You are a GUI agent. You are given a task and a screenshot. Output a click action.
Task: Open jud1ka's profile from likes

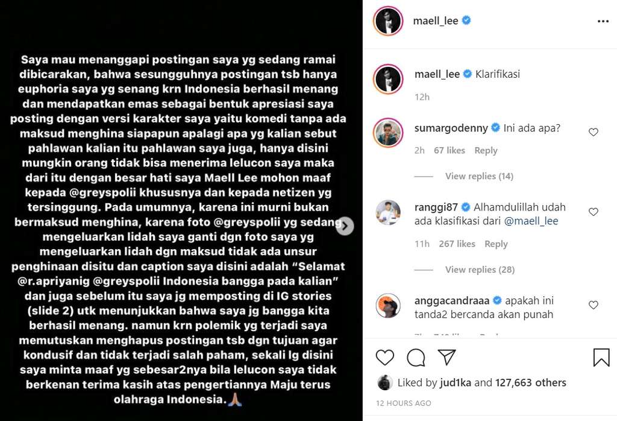(454, 382)
